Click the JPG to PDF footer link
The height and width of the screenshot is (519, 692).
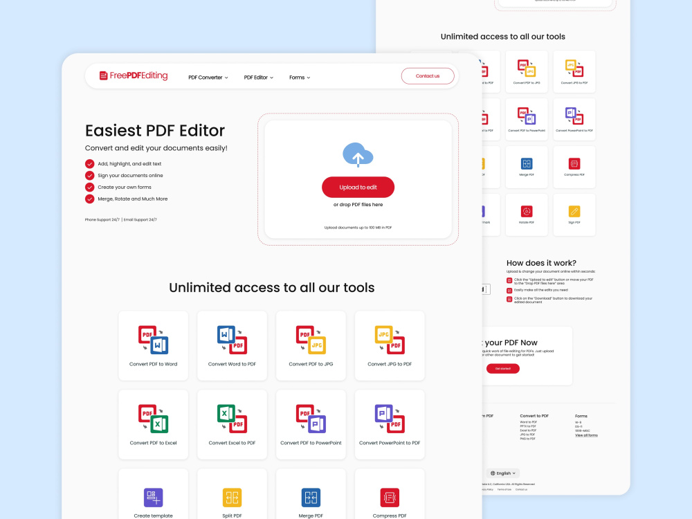(x=528, y=435)
